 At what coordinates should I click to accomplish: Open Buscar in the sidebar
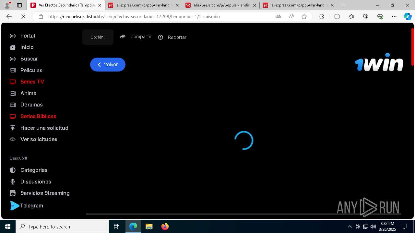pyautogui.click(x=24, y=59)
